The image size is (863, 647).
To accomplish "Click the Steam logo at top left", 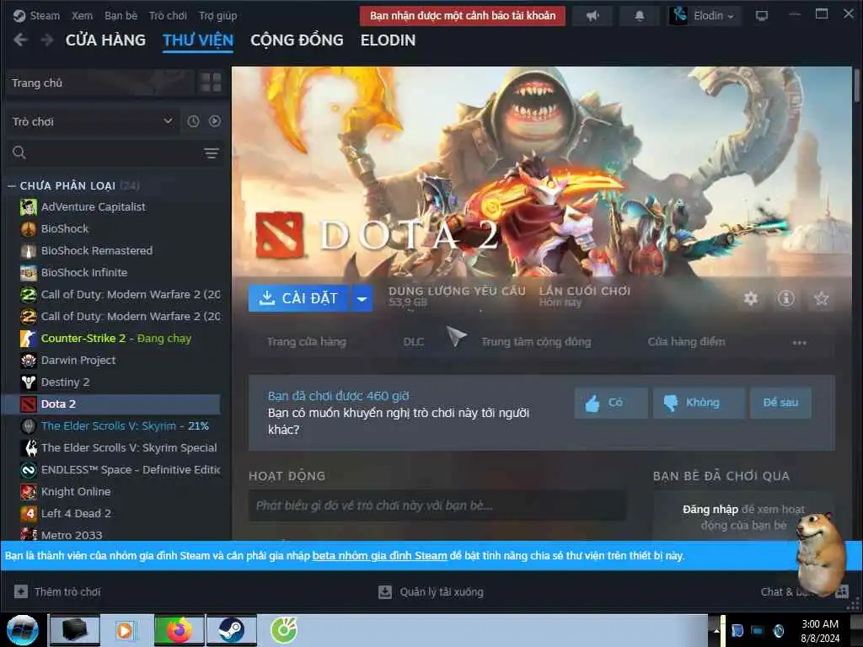I will pyautogui.click(x=19, y=15).
